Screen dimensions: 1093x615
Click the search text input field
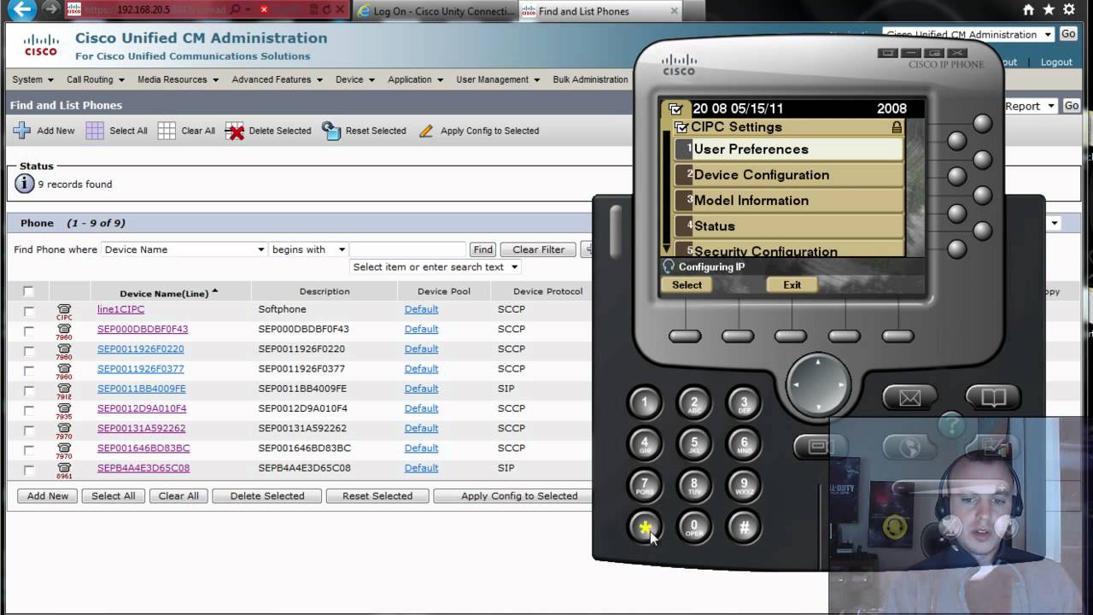[x=407, y=249]
